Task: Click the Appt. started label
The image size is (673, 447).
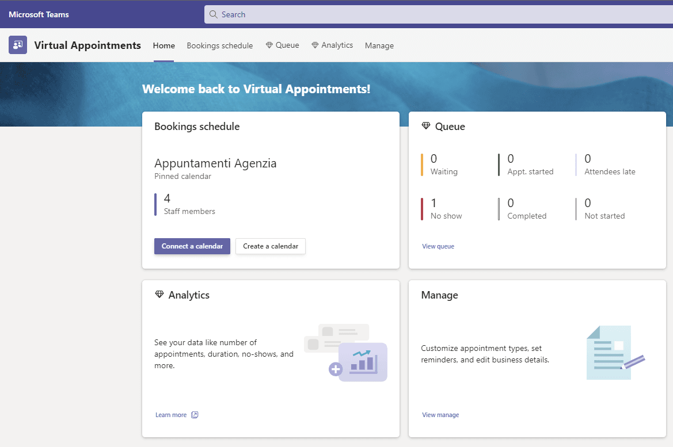Action: 530,171
